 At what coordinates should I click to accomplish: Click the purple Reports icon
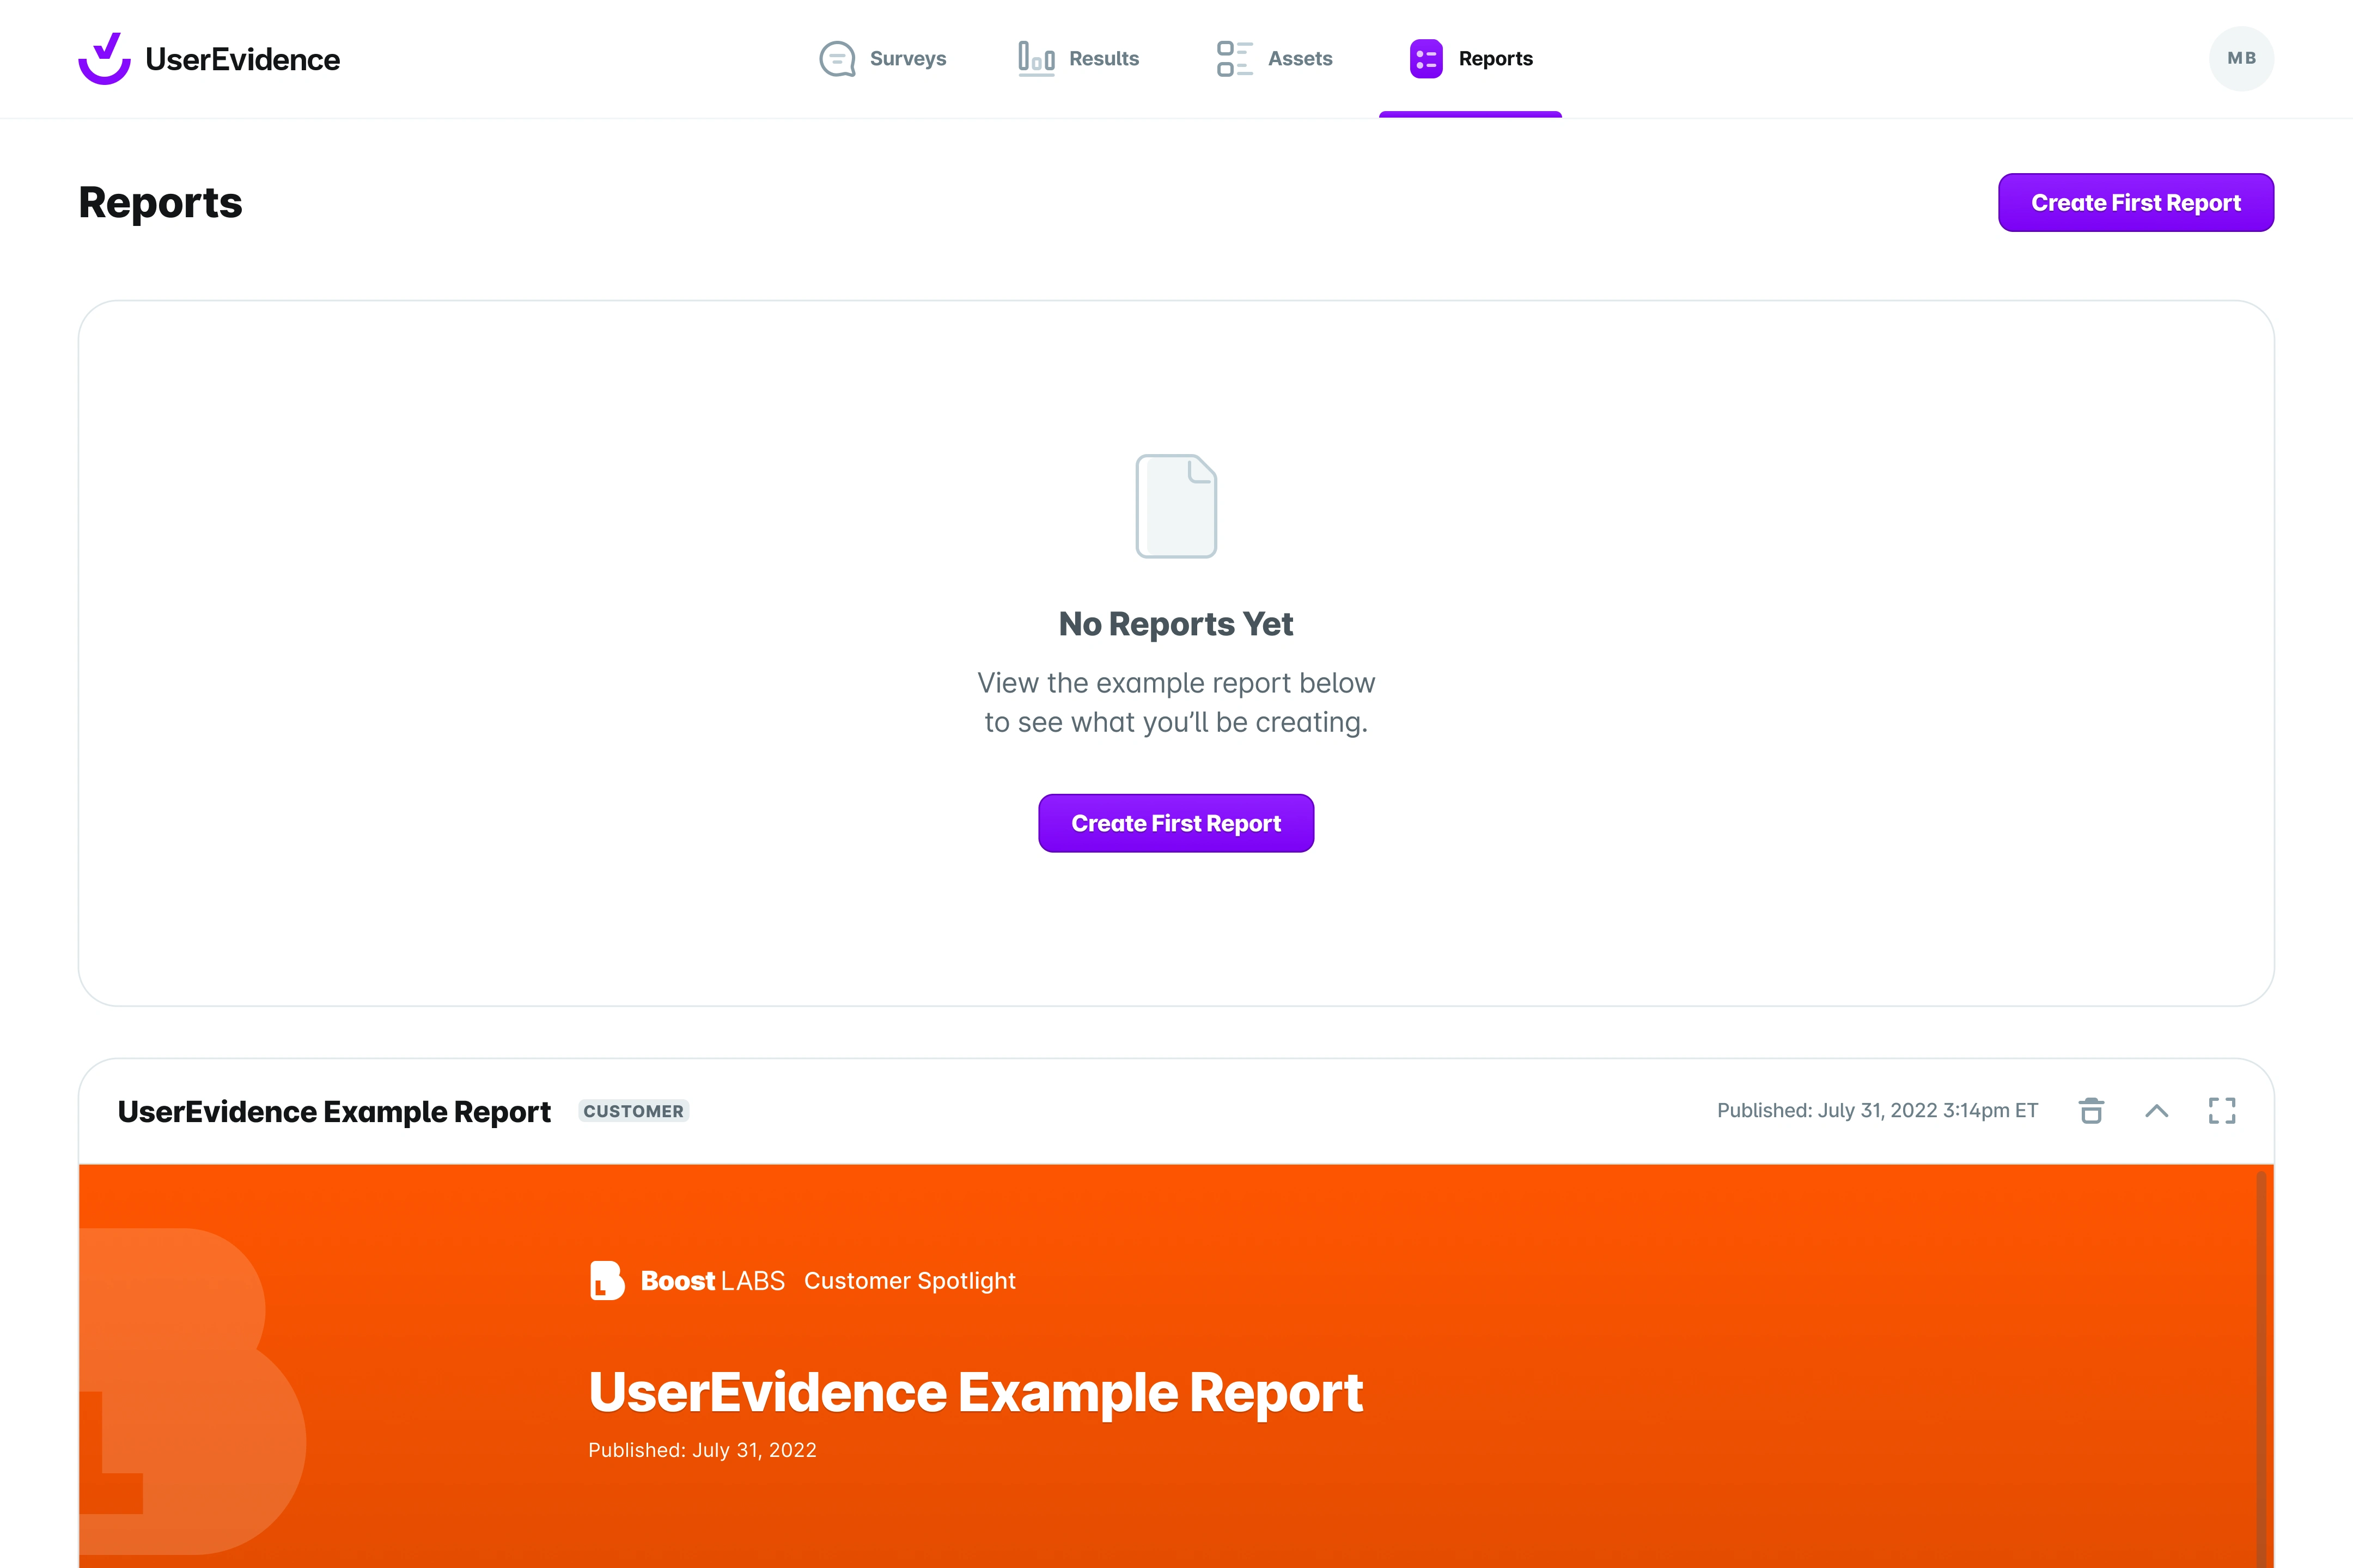(1425, 58)
